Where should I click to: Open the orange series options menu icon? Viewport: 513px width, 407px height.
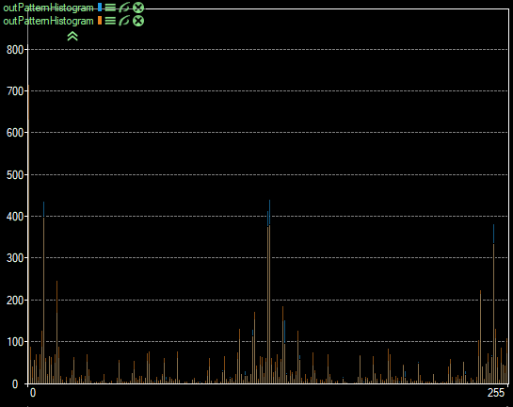110,21
